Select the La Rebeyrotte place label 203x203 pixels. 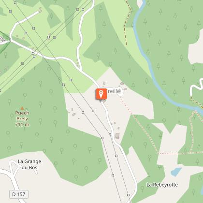click(x=162, y=185)
